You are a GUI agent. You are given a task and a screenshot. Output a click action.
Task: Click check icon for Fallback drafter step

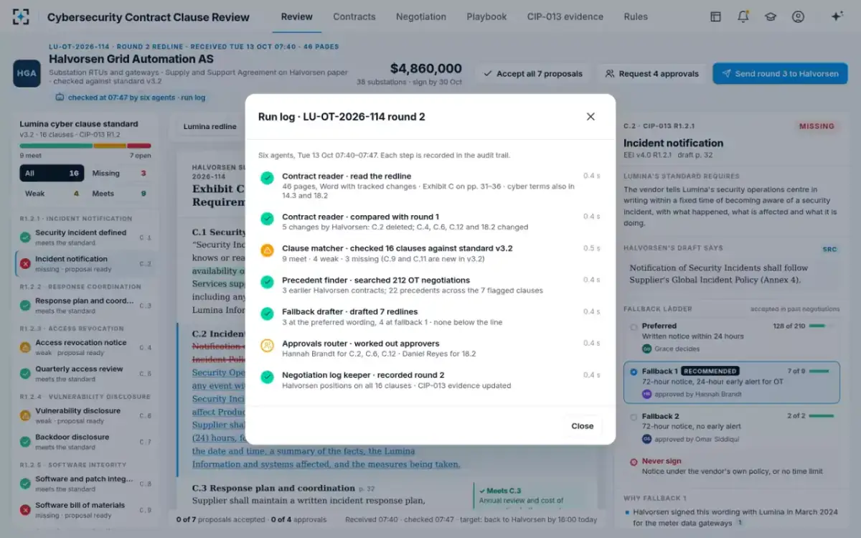(267, 313)
